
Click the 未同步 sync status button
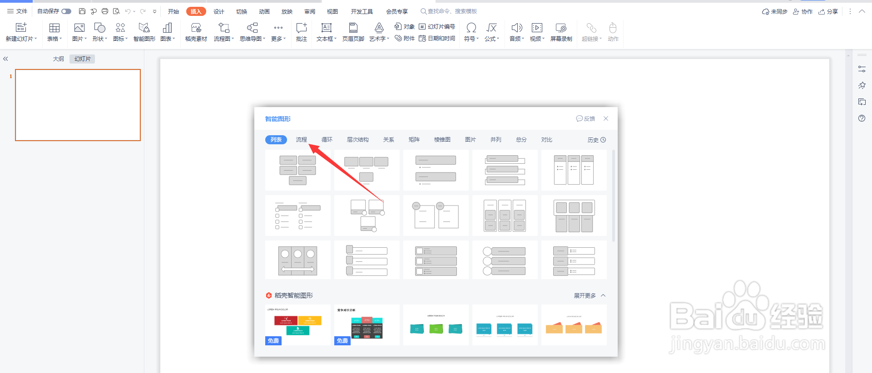(x=775, y=12)
